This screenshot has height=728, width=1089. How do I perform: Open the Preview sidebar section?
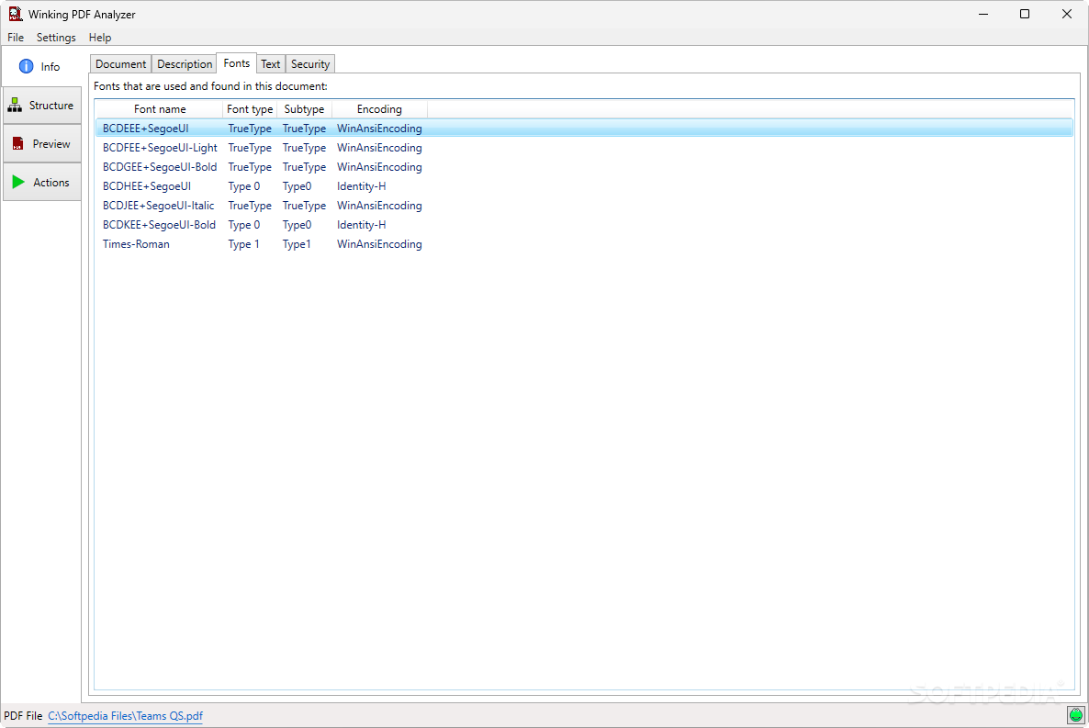pyautogui.click(x=41, y=144)
